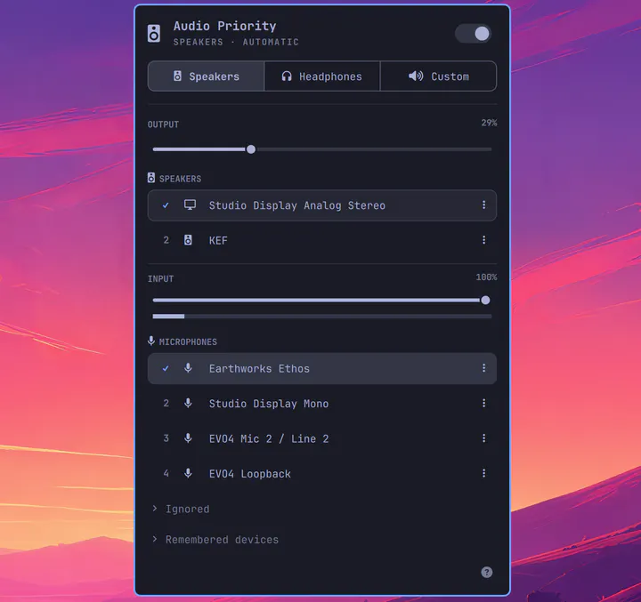Select EVO4 Mic 2 / Line 2 input

(322, 438)
